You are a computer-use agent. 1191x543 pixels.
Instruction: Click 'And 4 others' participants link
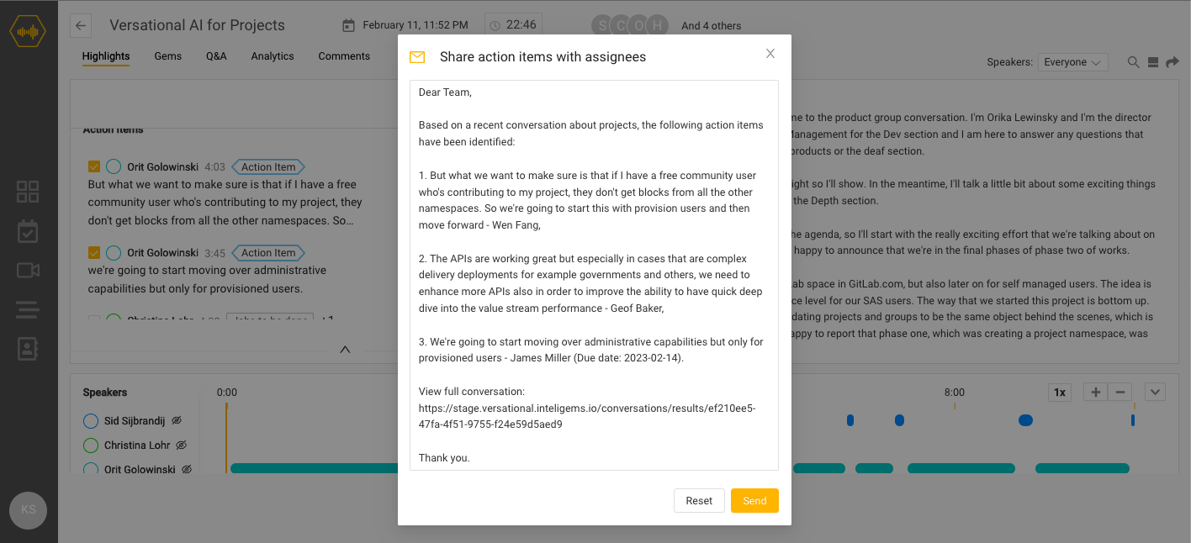pos(712,26)
